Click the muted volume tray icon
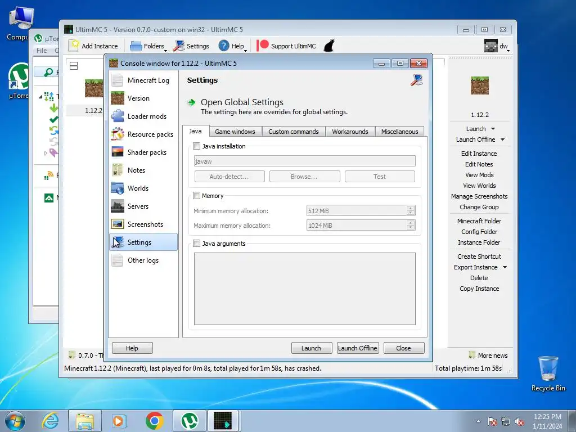Screen dimensions: 576x432 [519, 421]
